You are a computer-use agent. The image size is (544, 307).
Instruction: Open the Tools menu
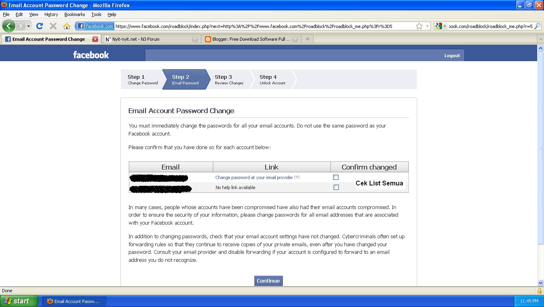(x=96, y=14)
